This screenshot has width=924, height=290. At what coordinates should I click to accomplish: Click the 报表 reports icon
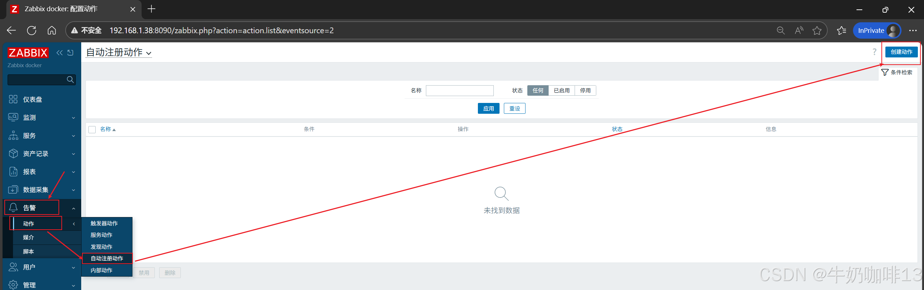coord(13,172)
